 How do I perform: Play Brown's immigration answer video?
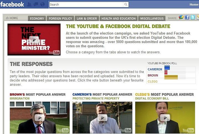tap(40, 118)
